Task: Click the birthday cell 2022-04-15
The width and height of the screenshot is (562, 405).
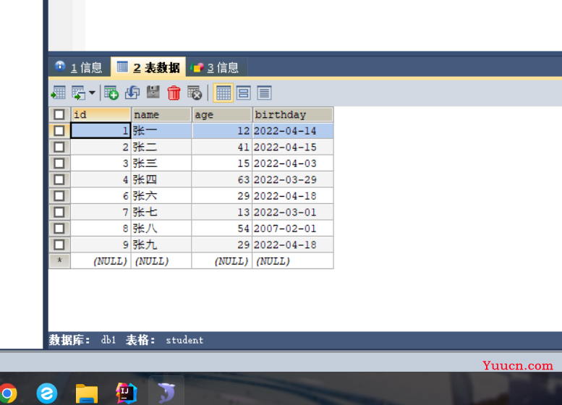Action: tap(293, 147)
